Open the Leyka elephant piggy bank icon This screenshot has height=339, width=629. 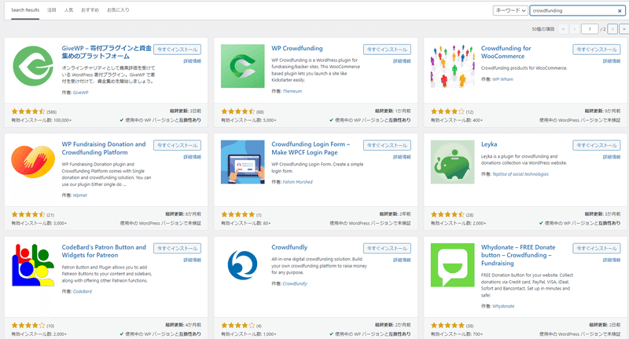tap(453, 162)
